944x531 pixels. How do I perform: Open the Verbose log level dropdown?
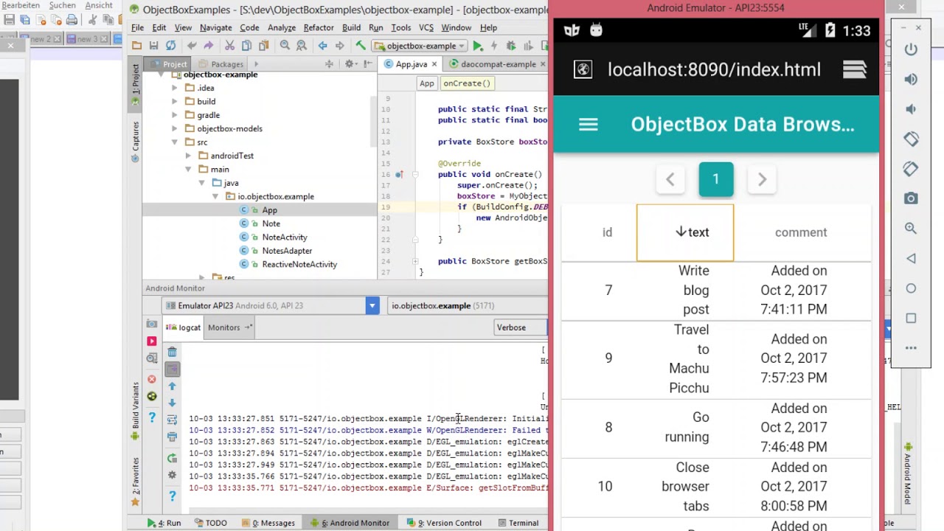[521, 327]
